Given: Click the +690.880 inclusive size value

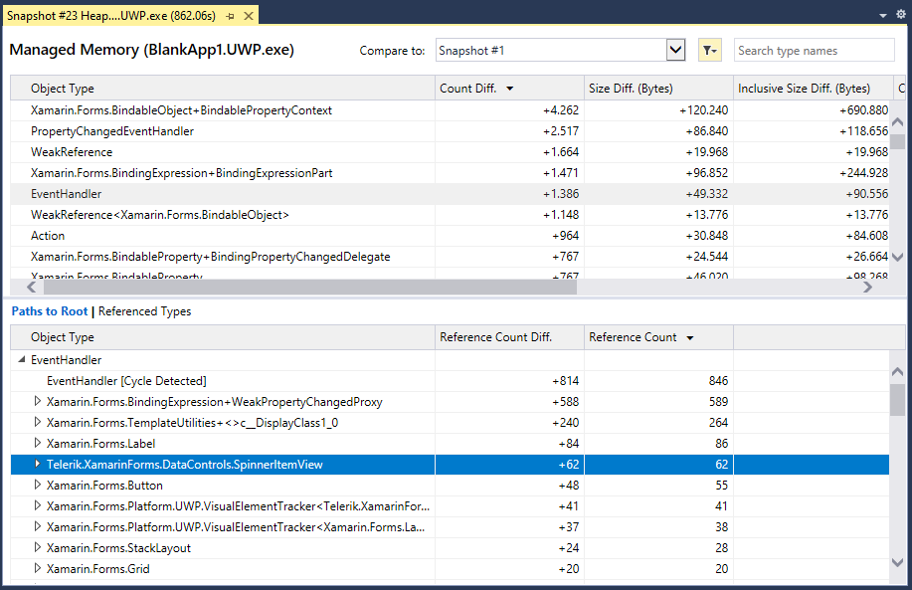Looking at the screenshot, I should click(863, 110).
